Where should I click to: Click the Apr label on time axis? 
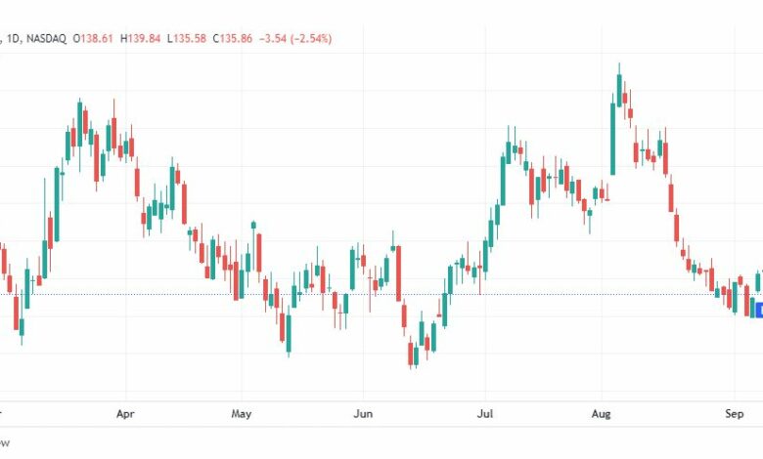[x=125, y=414]
